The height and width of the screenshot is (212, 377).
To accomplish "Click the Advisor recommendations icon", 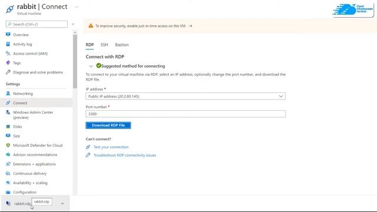I will coord(8,154).
